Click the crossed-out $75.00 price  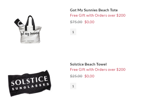tap(76, 22)
